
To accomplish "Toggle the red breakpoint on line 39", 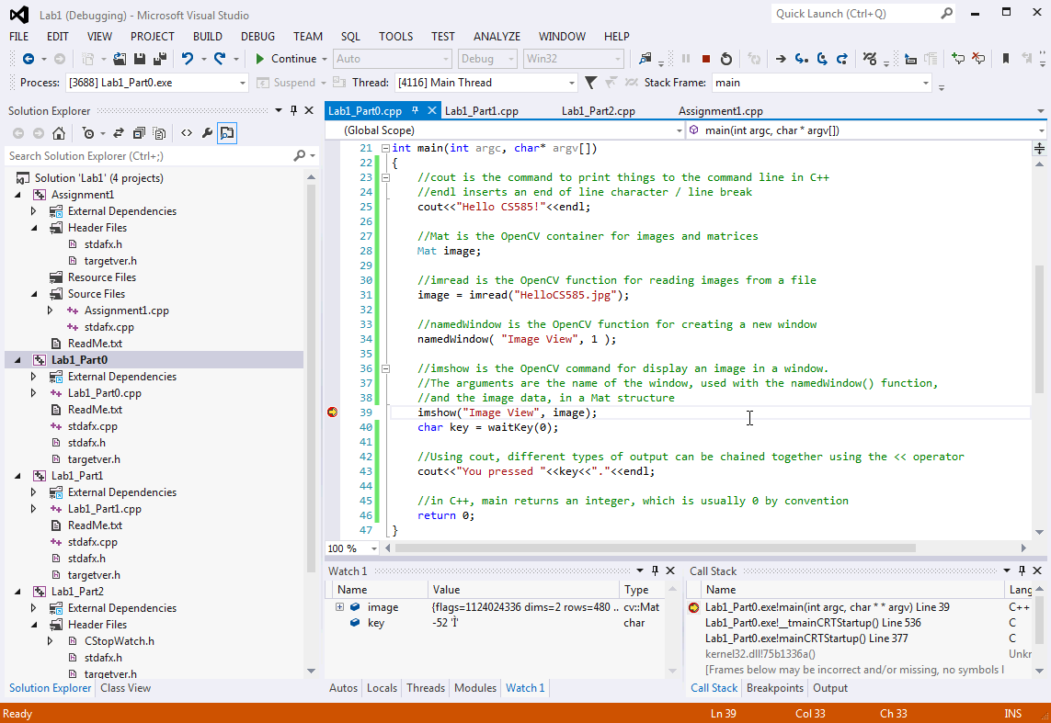I will pyautogui.click(x=332, y=412).
